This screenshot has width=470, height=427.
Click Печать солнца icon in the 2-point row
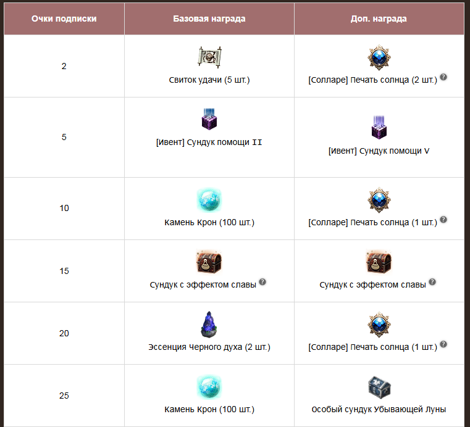pyautogui.click(x=379, y=57)
